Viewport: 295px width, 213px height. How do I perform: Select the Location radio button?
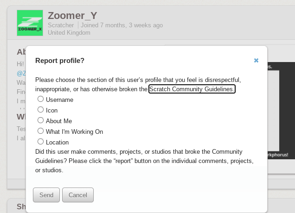tap(40, 142)
